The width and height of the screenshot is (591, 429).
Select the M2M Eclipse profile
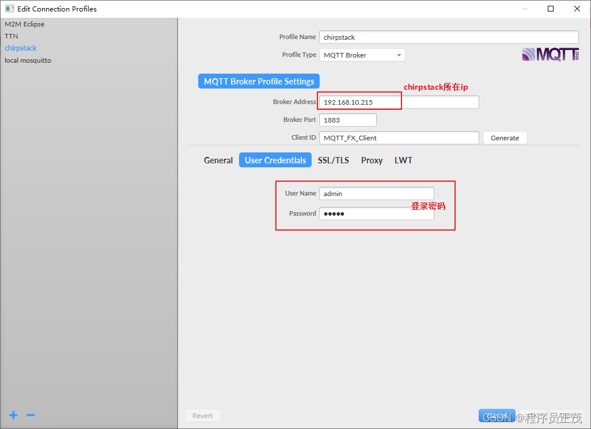25,24
